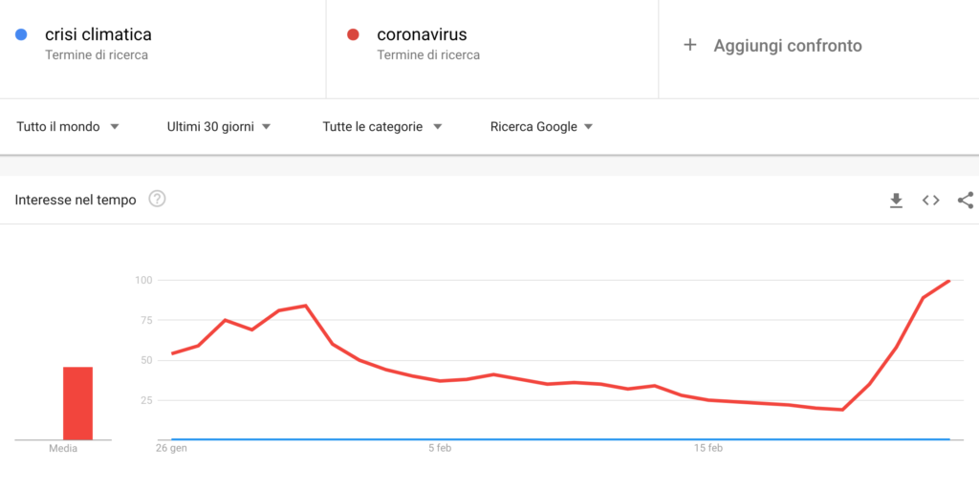Share the Interesse nel tempo chart
The height and width of the screenshot is (489, 979).
click(x=966, y=201)
